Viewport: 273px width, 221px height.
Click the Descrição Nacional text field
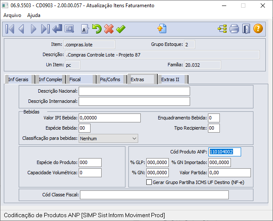[x=134, y=91]
